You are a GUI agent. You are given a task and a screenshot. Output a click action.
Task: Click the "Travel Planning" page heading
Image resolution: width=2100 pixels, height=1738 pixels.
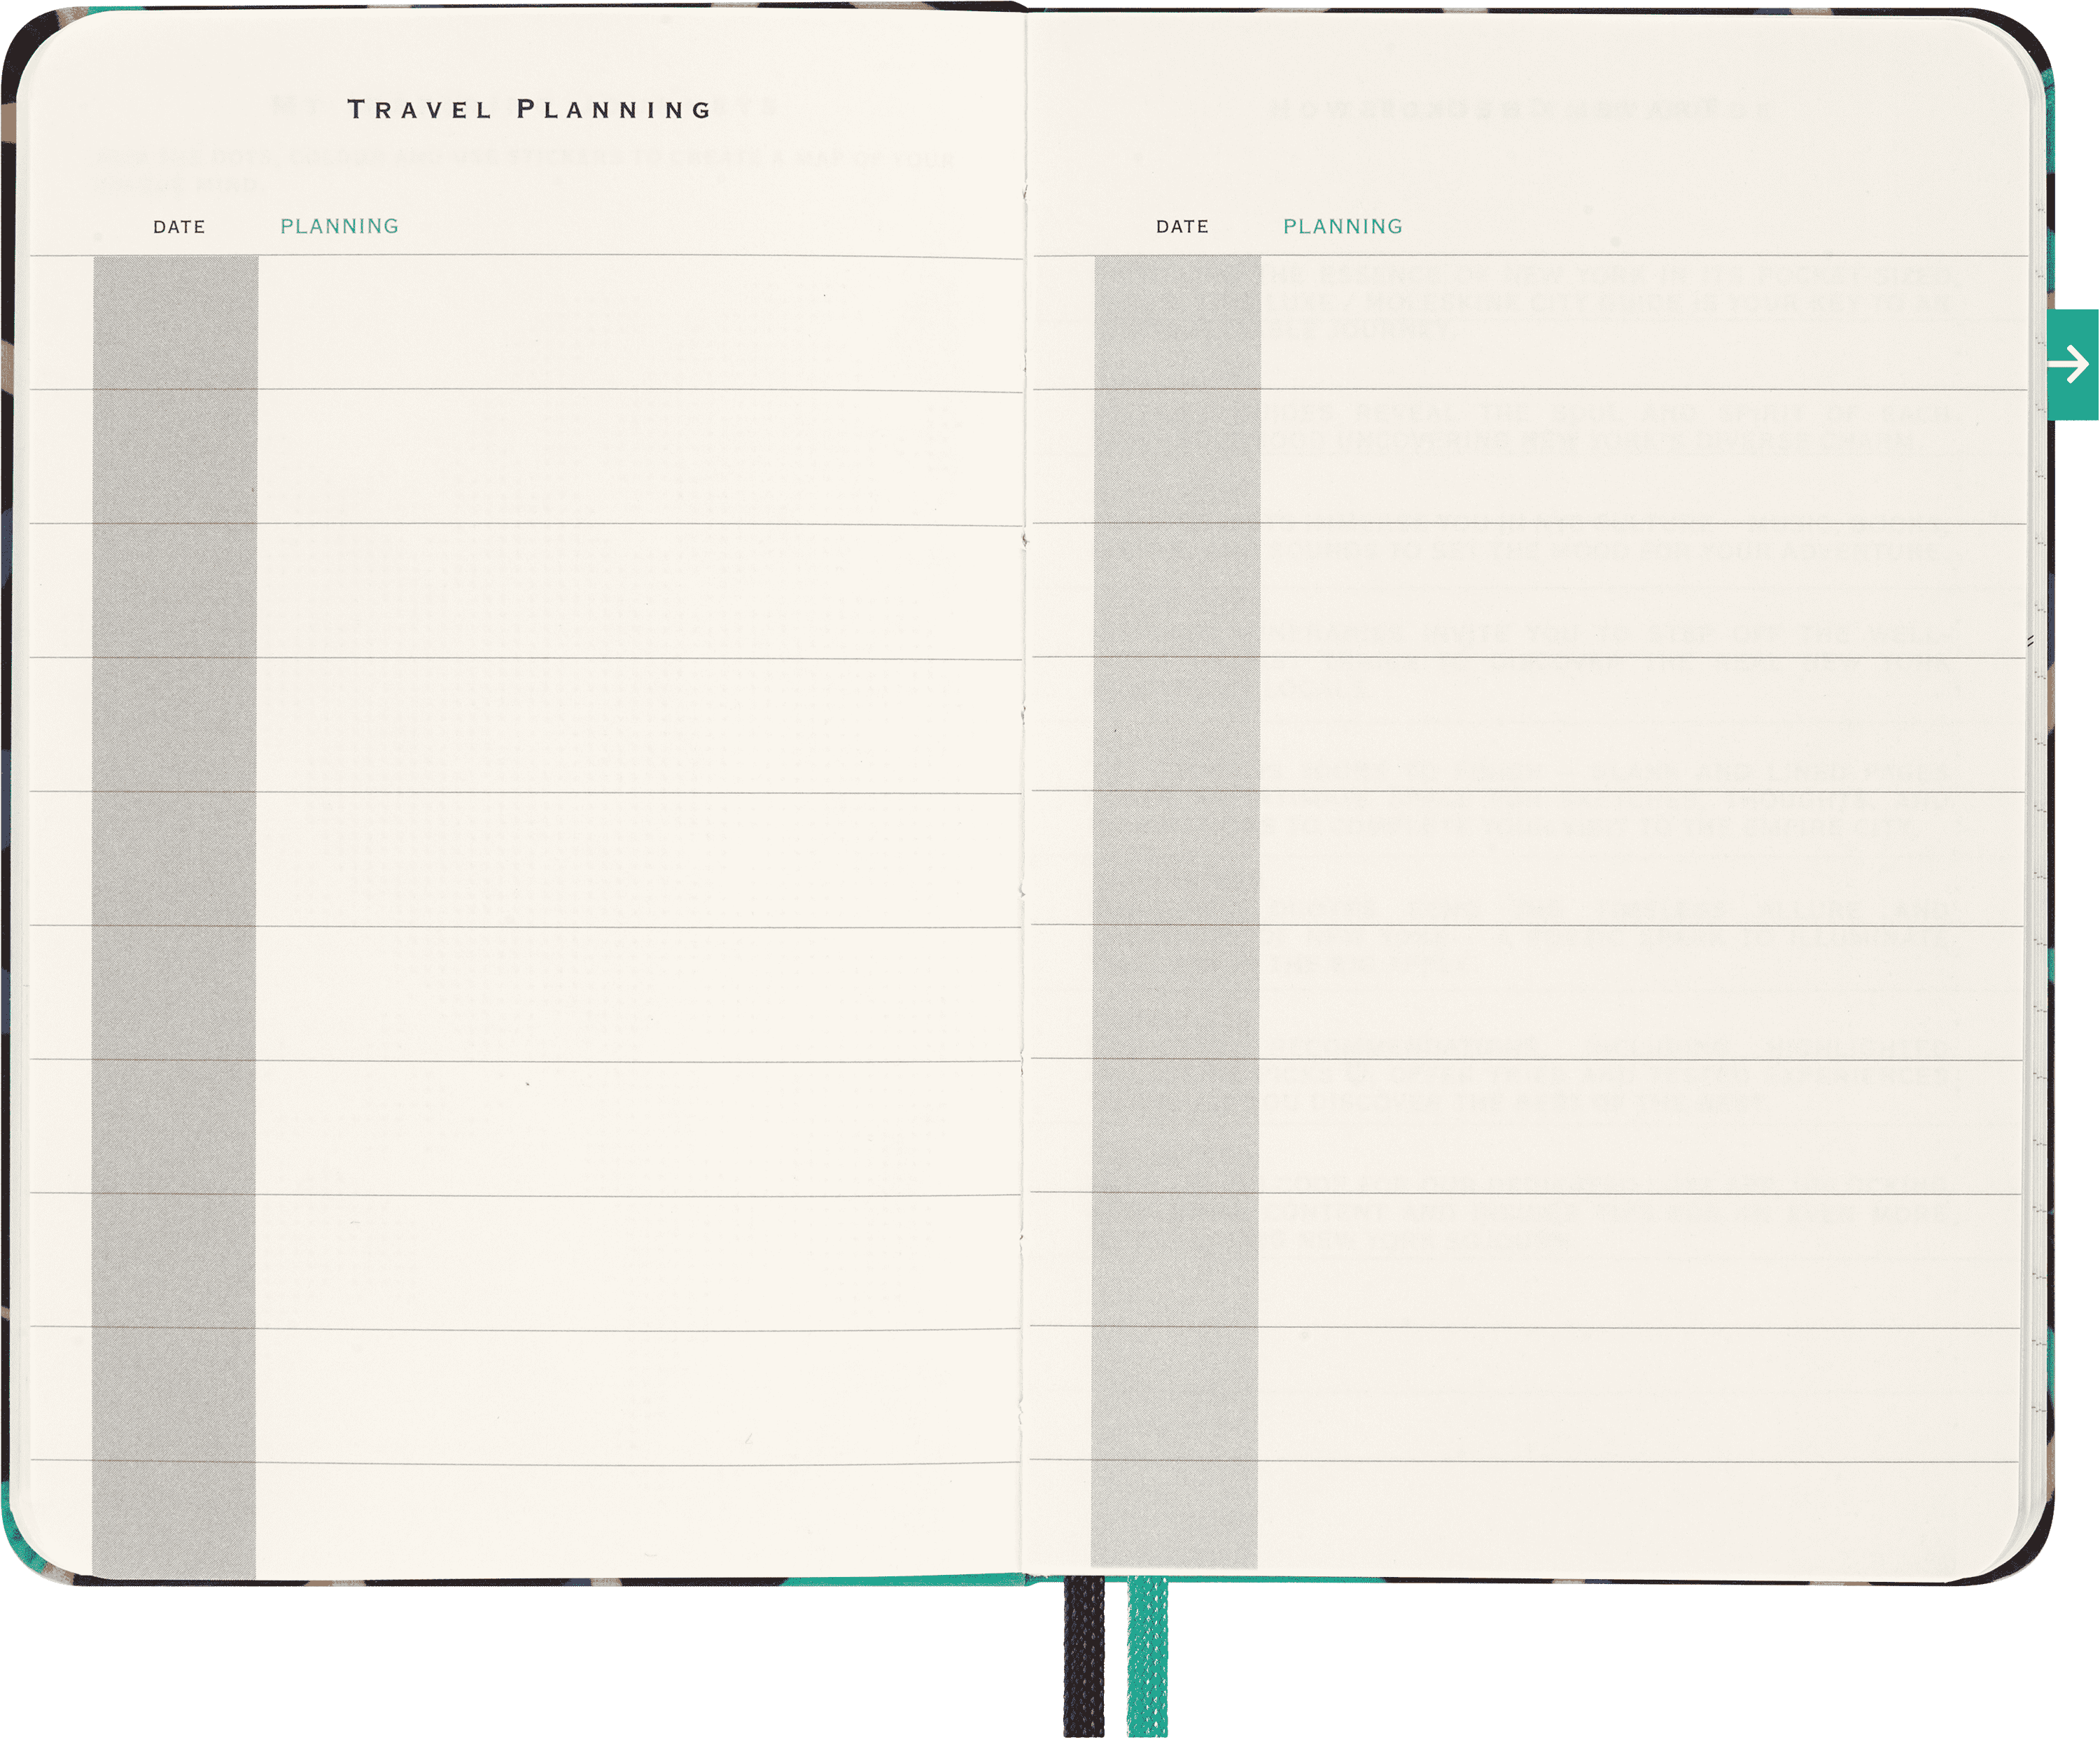click(x=530, y=109)
